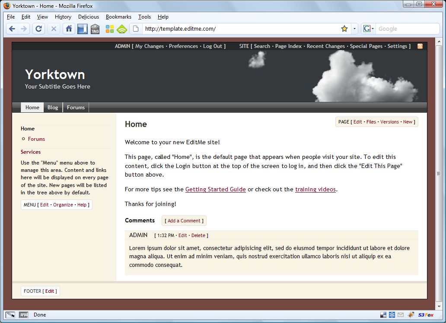Open the Google search engine selector dropdown
The width and height of the screenshot is (446, 323).
tap(368, 29)
